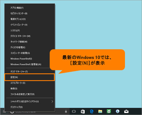The image size is (142, 115).
Task: Choose ファイル名を指定して実行(R)
Action: pos(30,94)
